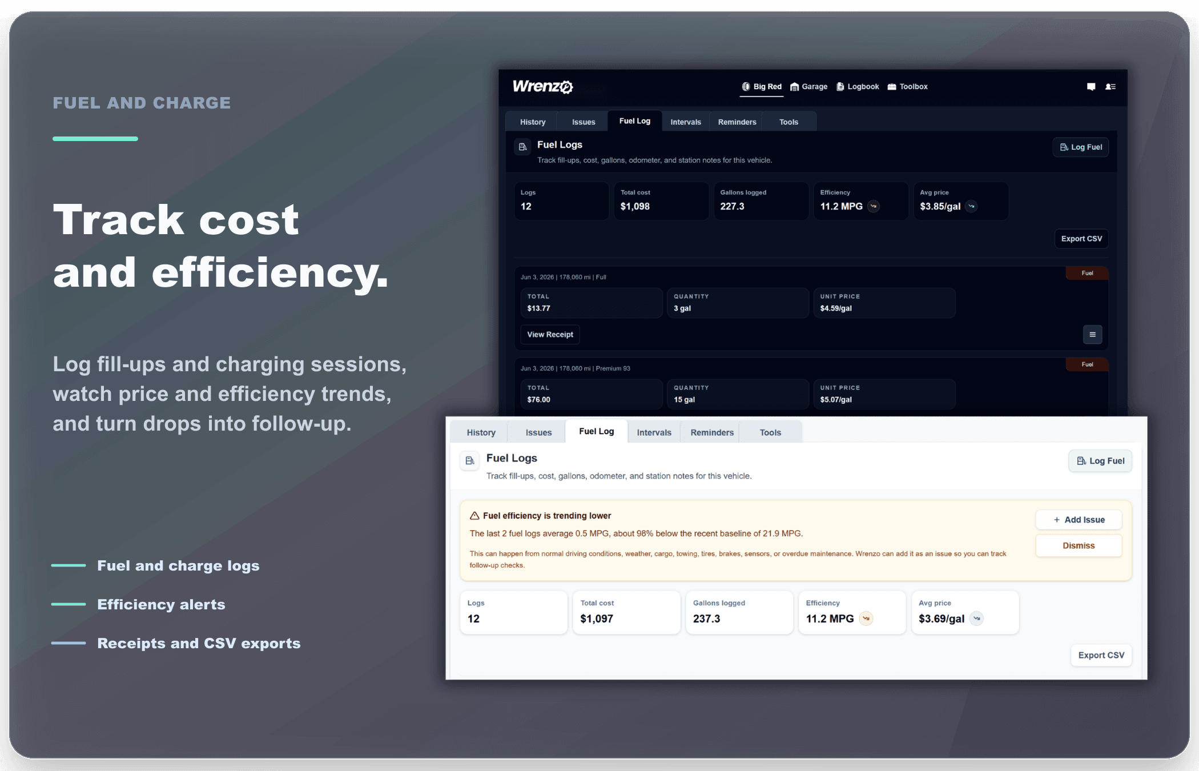Screen dimensions: 1199x771
Task: Open Garage in the top navigation
Action: coord(809,87)
